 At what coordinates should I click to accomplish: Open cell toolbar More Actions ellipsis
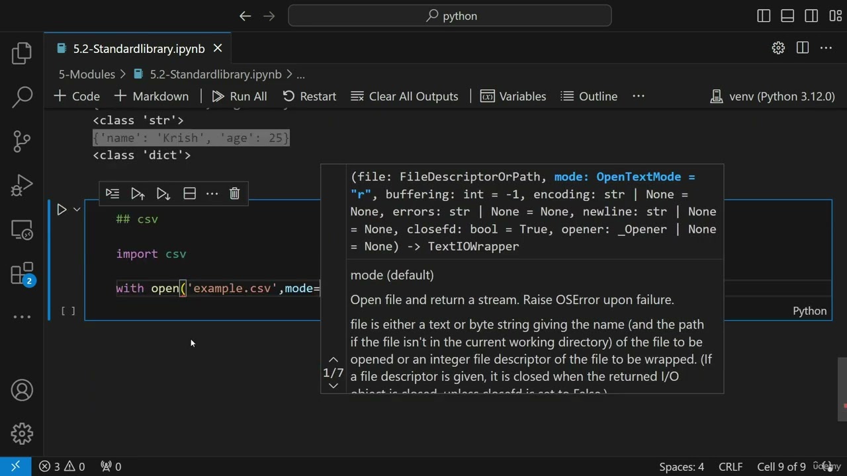pos(212,193)
